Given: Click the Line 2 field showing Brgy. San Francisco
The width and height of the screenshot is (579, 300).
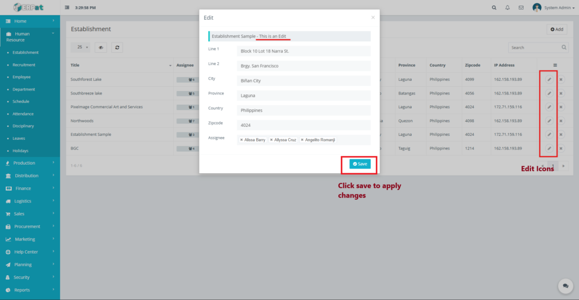Looking at the screenshot, I should [x=304, y=66].
